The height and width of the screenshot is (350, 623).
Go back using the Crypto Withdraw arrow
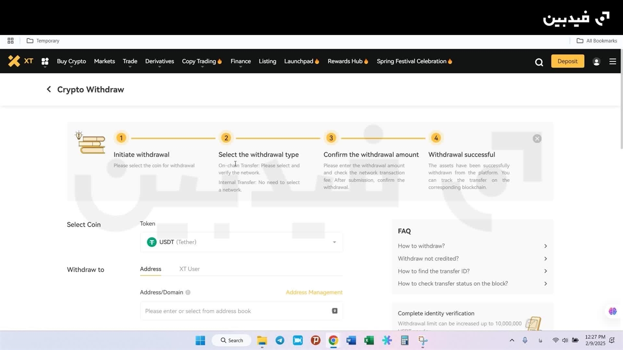coord(49,89)
